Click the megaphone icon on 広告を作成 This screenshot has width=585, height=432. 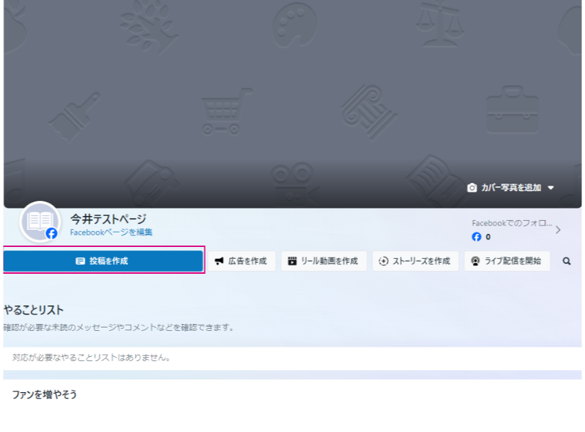point(219,261)
